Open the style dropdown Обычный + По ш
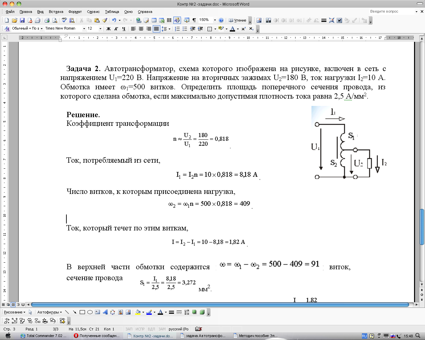This screenshot has width=425, height=340. [x=42, y=29]
